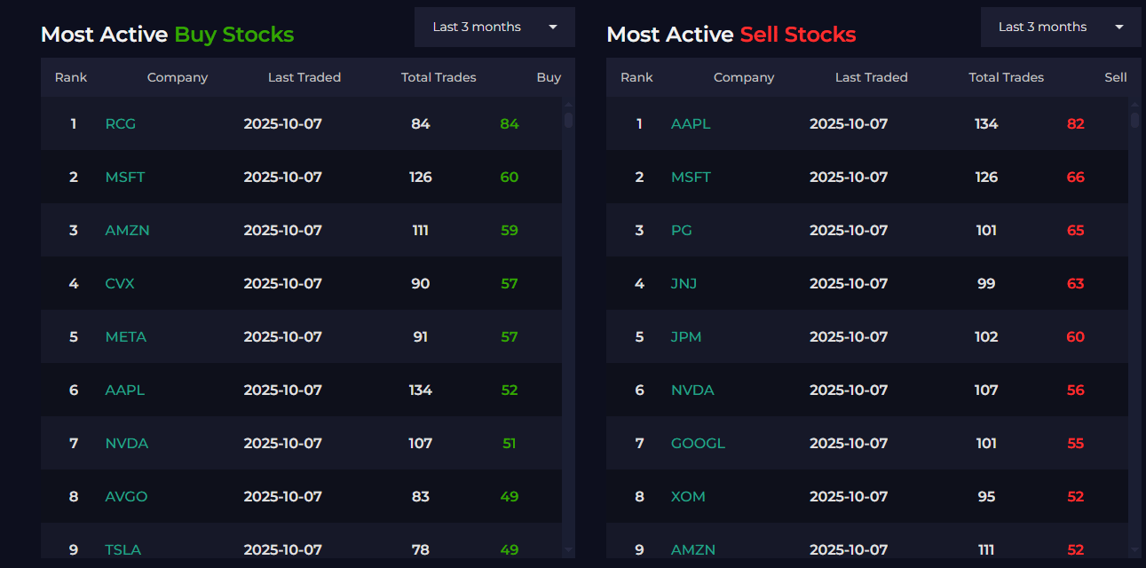Select the red Sell count 55 for GOOGL
The width and height of the screenshot is (1146, 568).
pyautogui.click(x=1076, y=443)
